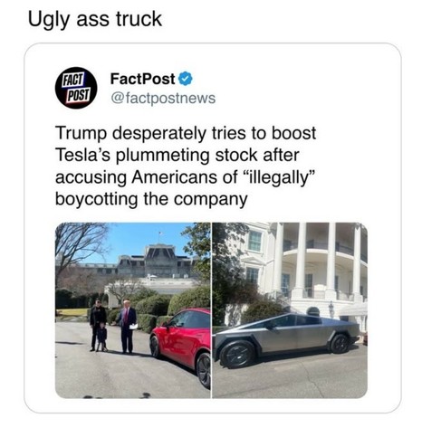Viewport: 441px width, 428px height.
Task: Open the FactPost display name link
Action: [x=142, y=79]
